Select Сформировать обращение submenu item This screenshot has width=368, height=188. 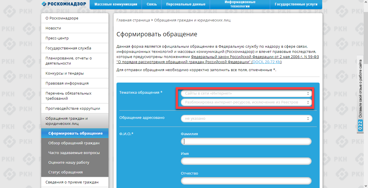pos(75,133)
